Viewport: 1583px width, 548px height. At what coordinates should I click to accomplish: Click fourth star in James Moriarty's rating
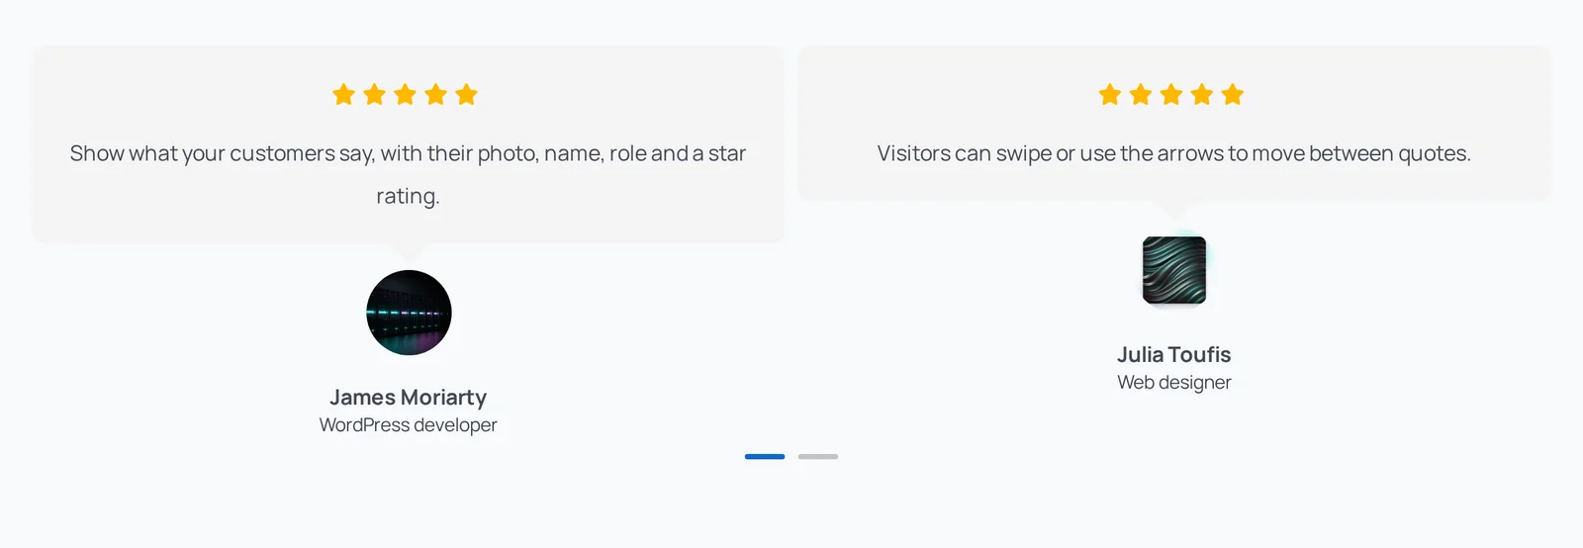point(435,94)
